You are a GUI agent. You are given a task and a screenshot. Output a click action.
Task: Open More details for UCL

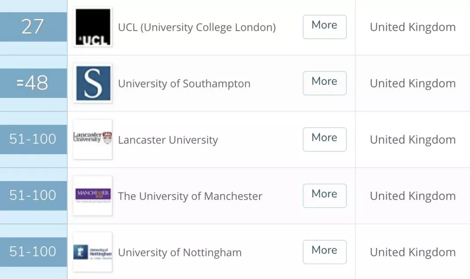point(325,27)
